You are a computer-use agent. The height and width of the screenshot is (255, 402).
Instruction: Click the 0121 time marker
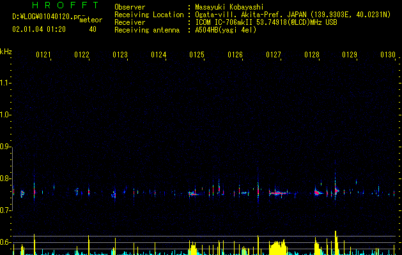click(x=43, y=55)
